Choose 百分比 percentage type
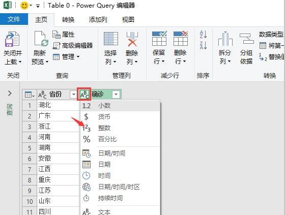This screenshot has height=215, width=285. pyautogui.click(x=120, y=139)
